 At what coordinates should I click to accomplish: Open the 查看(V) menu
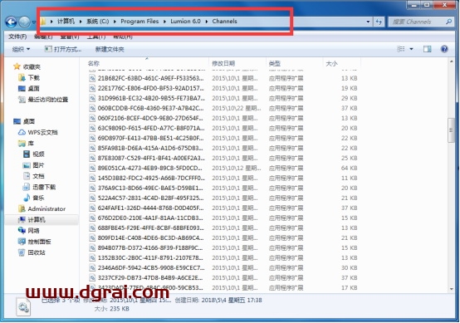coord(70,37)
